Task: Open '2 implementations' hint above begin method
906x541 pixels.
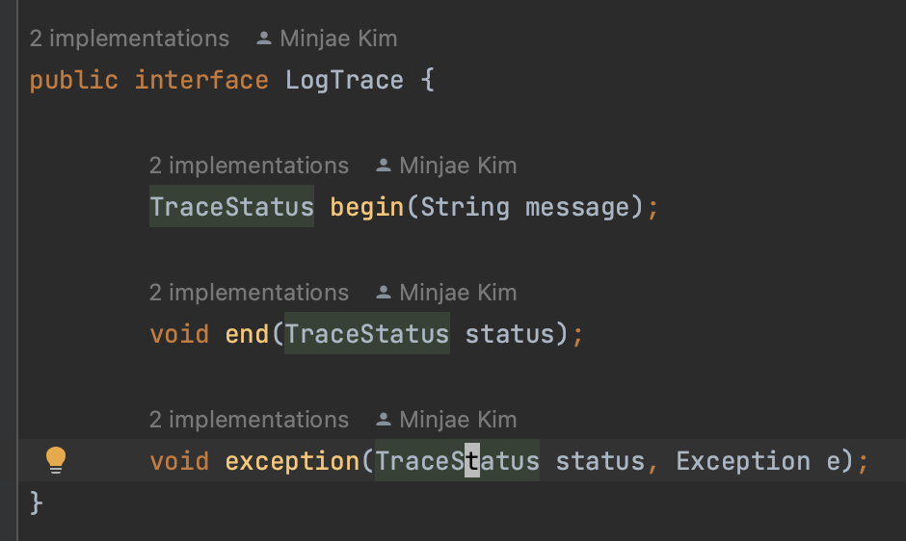Action: click(249, 166)
